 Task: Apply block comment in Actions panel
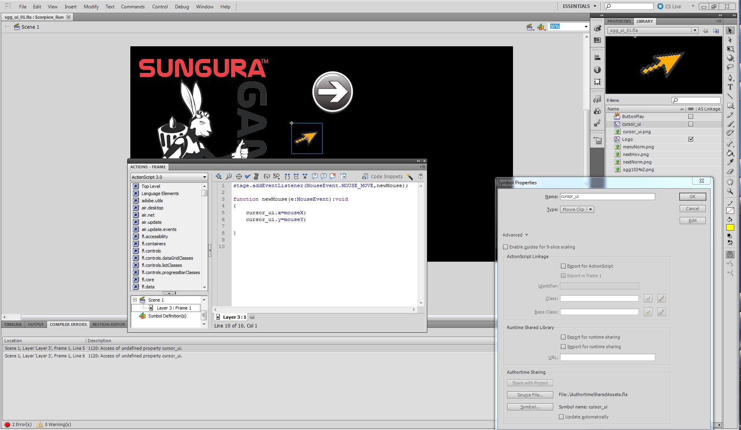pyautogui.click(x=314, y=176)
